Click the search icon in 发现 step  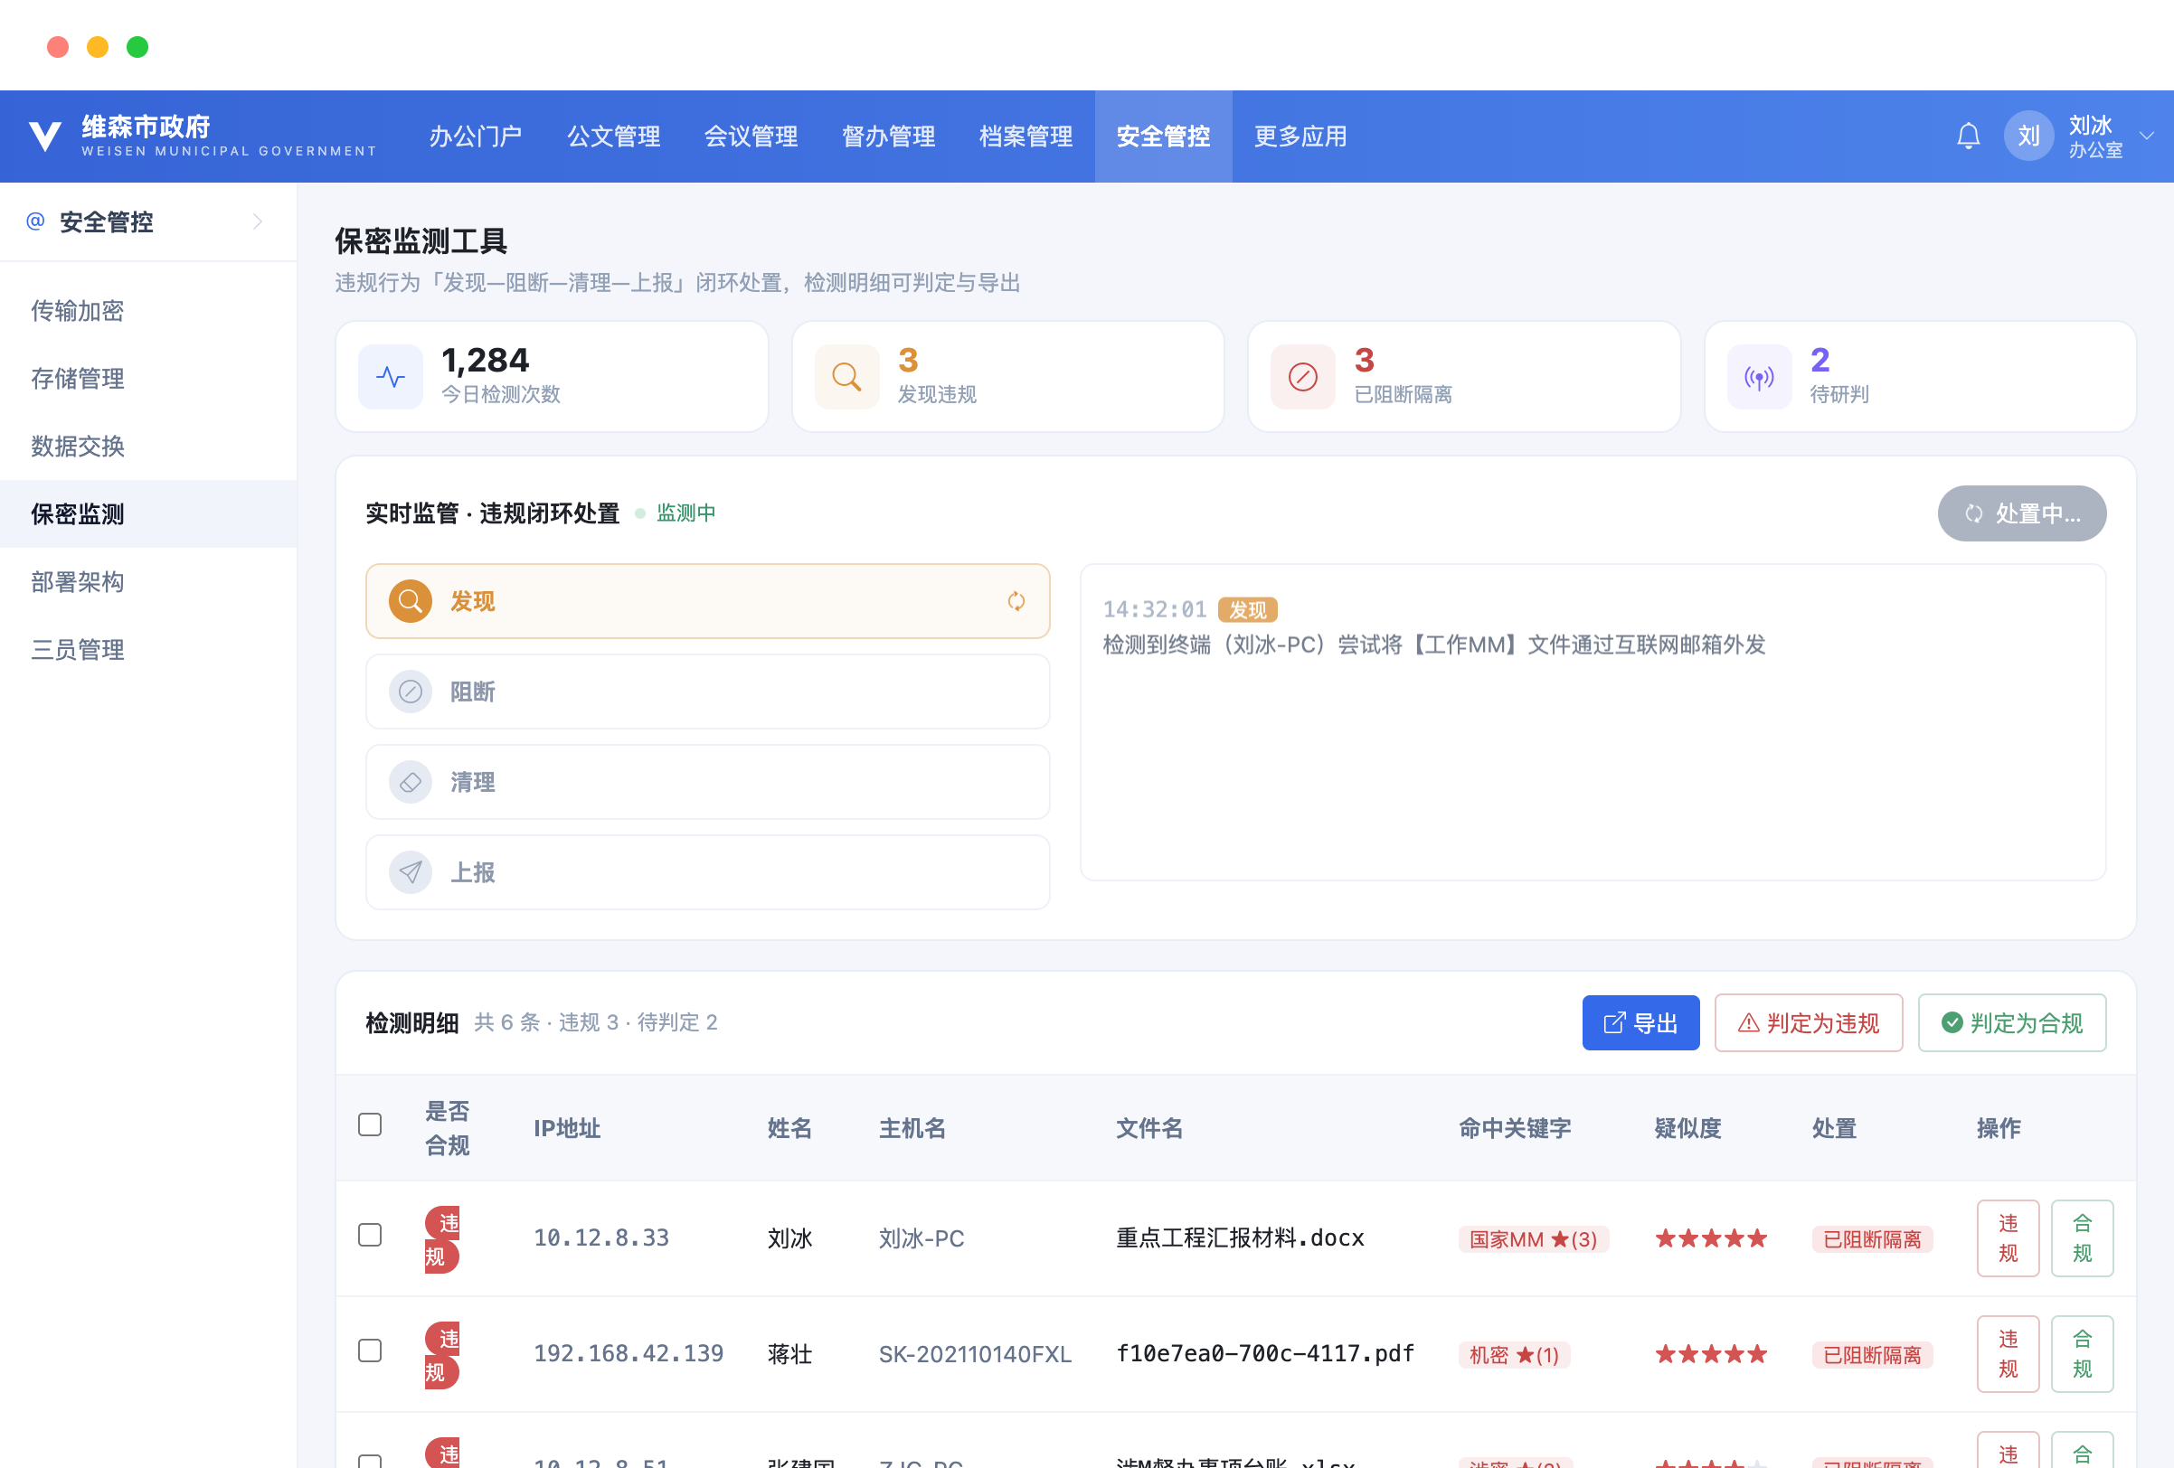click(410, 601)
